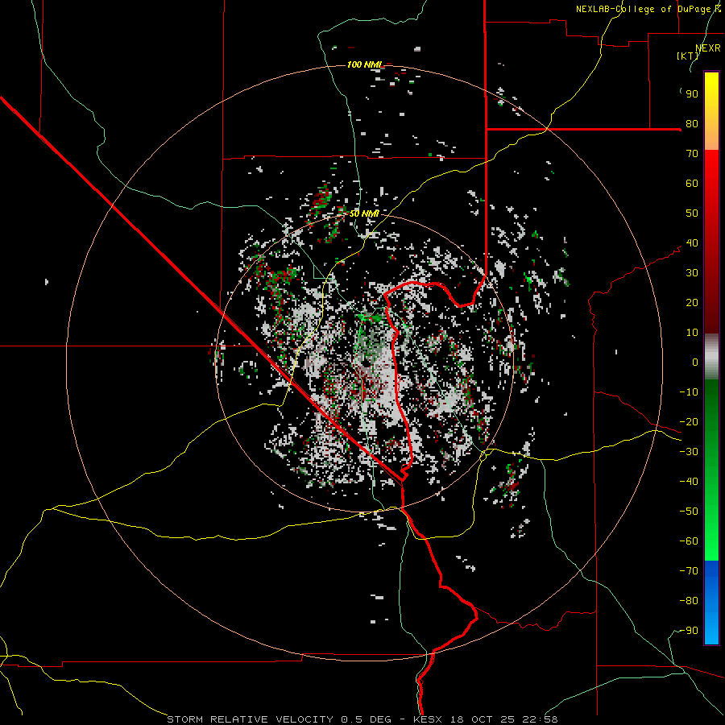This screenshot has width=725, height=725.
Task: Click the '0' value on velocity scale
Action: tap(695, 362)
